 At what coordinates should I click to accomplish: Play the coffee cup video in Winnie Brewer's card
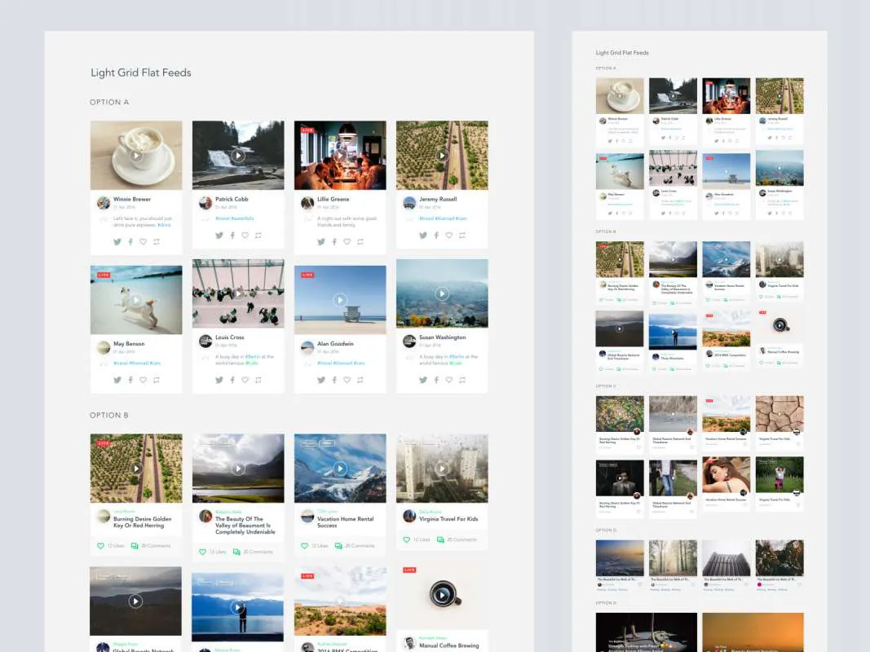135,155
